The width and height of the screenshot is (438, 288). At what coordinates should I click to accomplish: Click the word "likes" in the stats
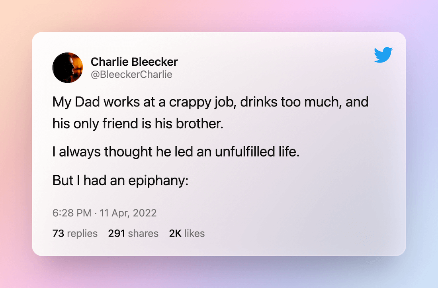point(194,233)
